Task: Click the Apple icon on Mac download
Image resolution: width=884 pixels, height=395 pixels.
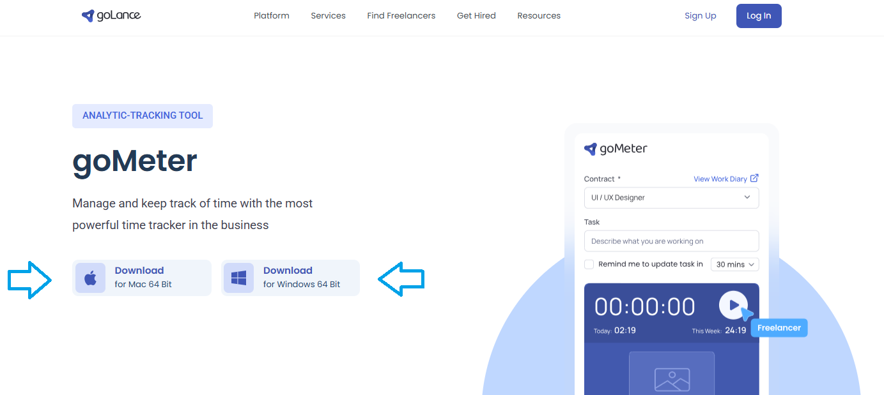Action: pyautogui.click(x=90, y=278)
